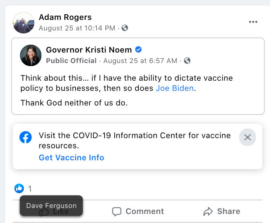Click the Facebook logo in the COVID-19 banner
The width and height of the screenshot is (270, 223).
click(26, 137)
